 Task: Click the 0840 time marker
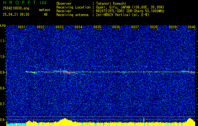(x=192, y=27)
